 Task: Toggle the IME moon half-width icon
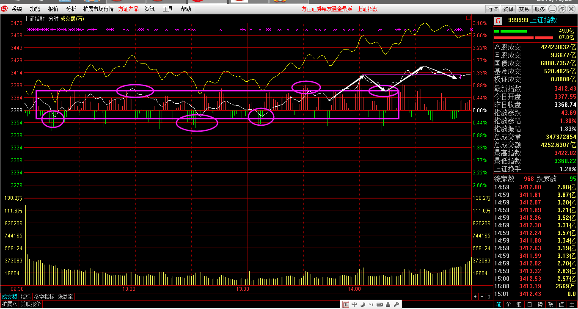click(x=363, y=304)
